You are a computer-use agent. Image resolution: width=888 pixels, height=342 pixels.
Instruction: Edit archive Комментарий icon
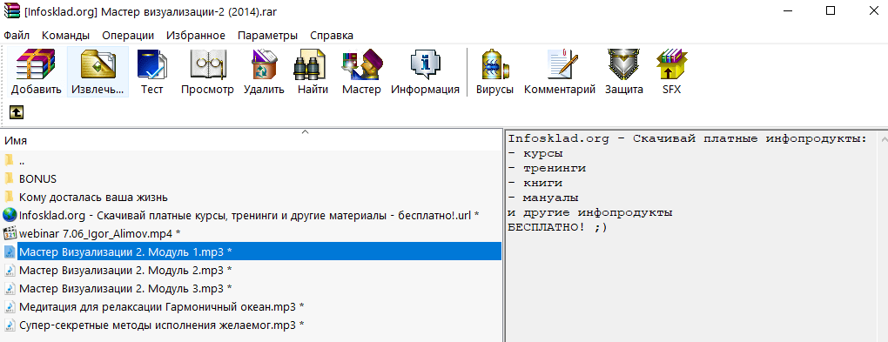(562, 64)
